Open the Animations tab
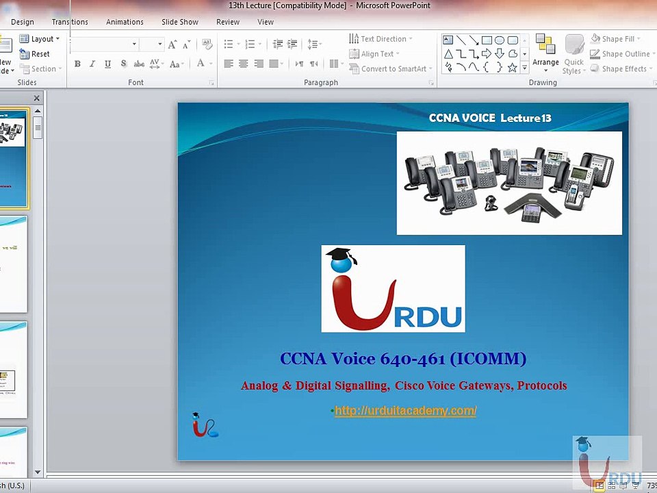The width and height of the screenshot is (657, 493). [125, 22]
